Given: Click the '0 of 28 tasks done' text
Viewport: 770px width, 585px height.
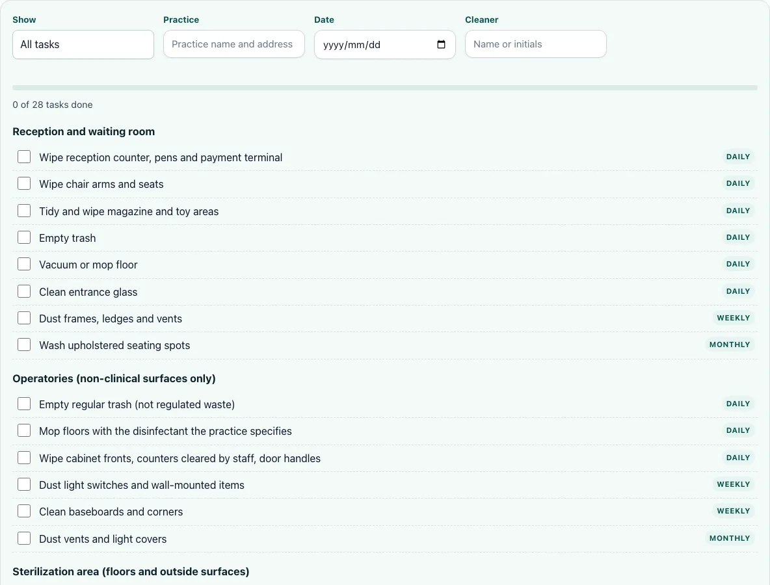Looking at the screenshot, I should point(53,105).
